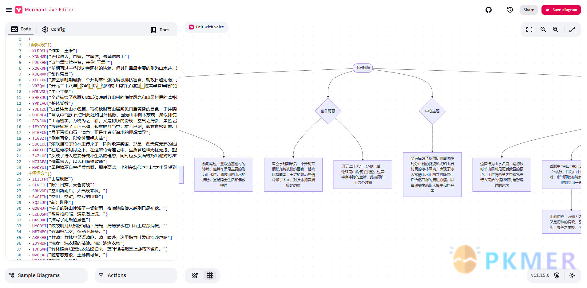Select the 创作背景 diamond node
This screenshot has width=587, height=288.
coord(328,111)
